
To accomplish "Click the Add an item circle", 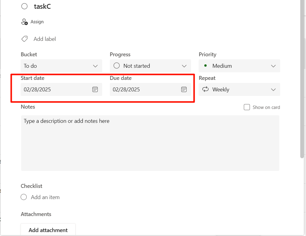I will (x=24, y=197).
